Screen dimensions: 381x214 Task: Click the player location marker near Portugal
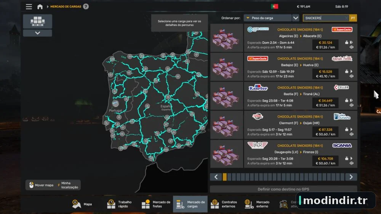[115, 103]
